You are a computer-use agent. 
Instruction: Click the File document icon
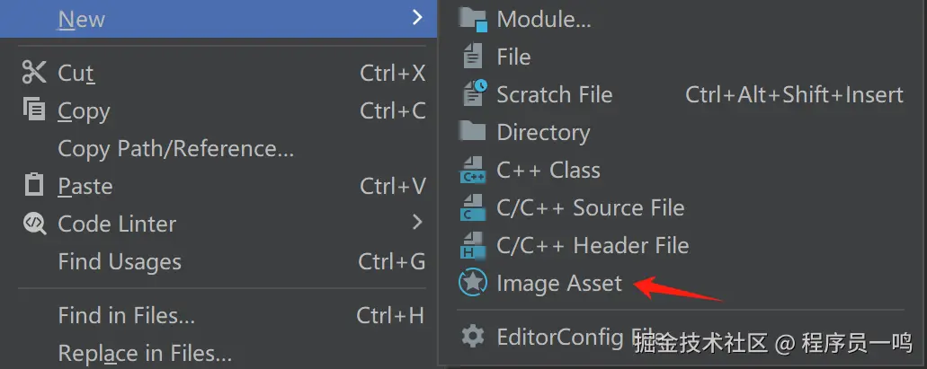(x=473, y=57)
